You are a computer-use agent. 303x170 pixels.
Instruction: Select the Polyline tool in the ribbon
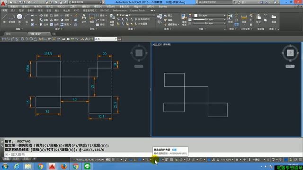point(12,18)
